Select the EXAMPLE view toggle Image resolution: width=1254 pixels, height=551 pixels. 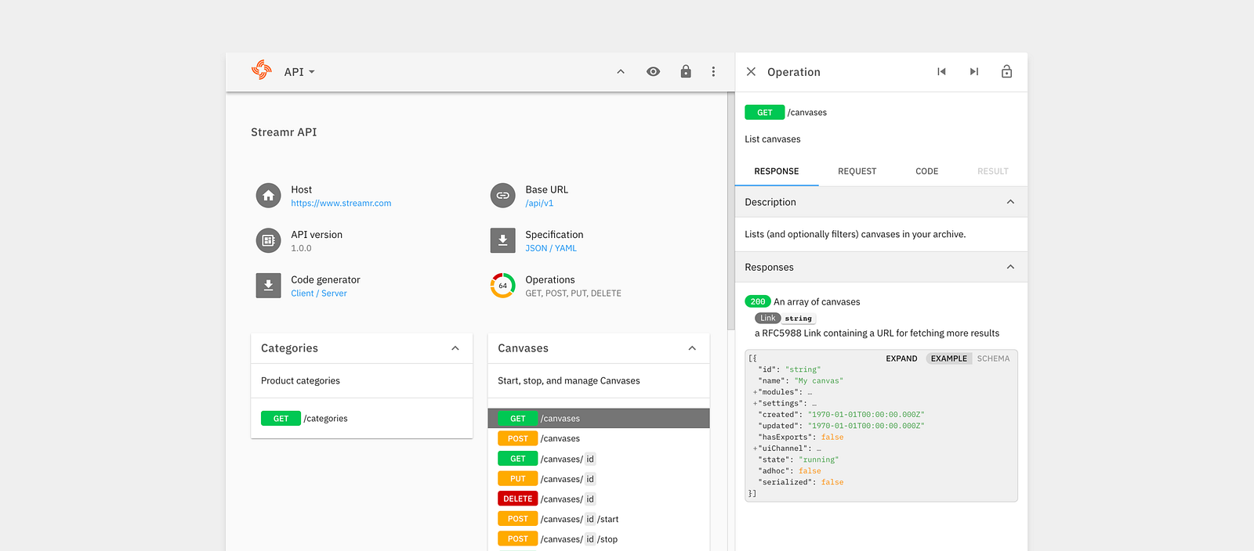point(949,358)
